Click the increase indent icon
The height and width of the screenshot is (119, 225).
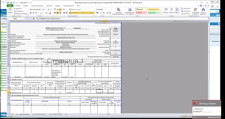click(x=67, y=13)
